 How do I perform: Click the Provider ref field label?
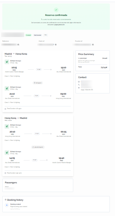(x=79, y=41)
